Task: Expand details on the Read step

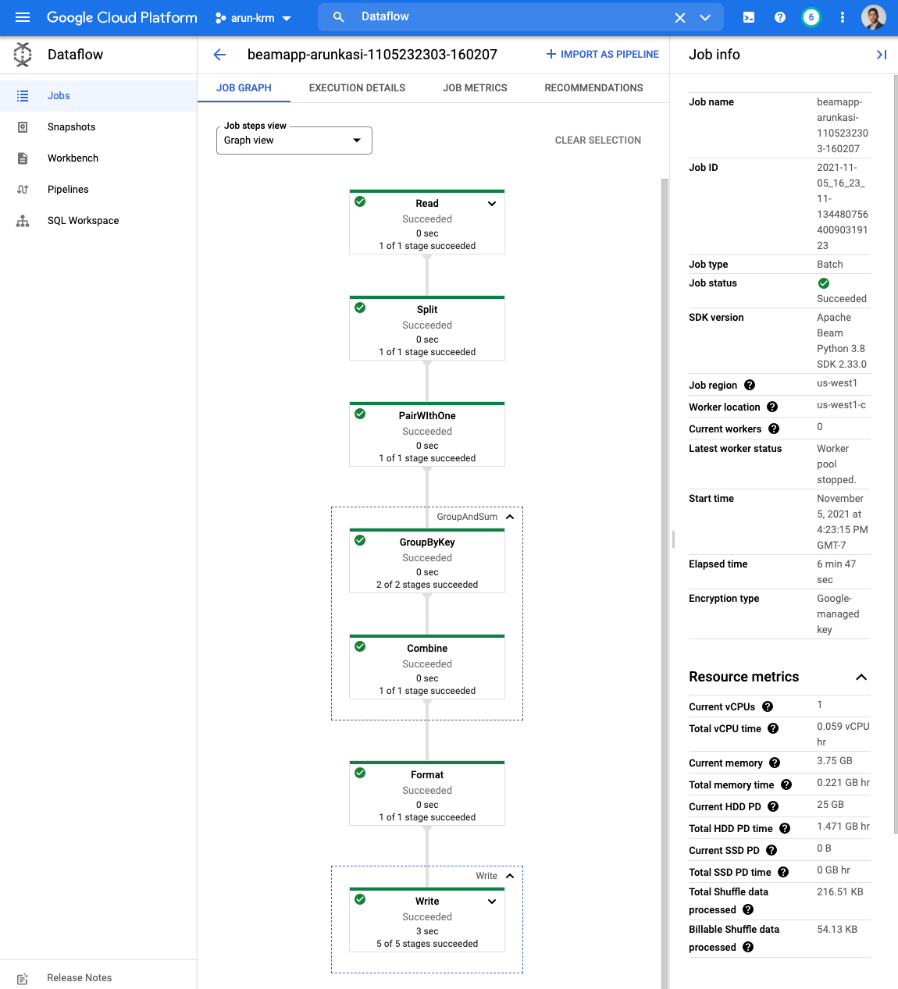Action: pyautogui.click(x=491, y=203)
